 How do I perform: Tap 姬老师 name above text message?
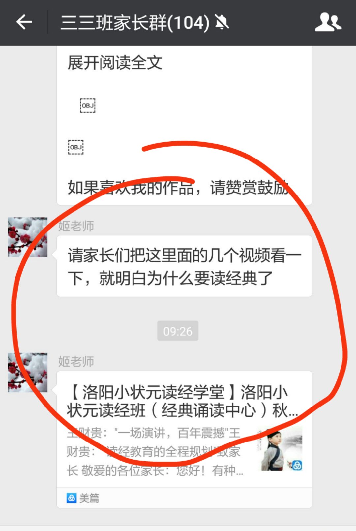(x=76, y=226)
